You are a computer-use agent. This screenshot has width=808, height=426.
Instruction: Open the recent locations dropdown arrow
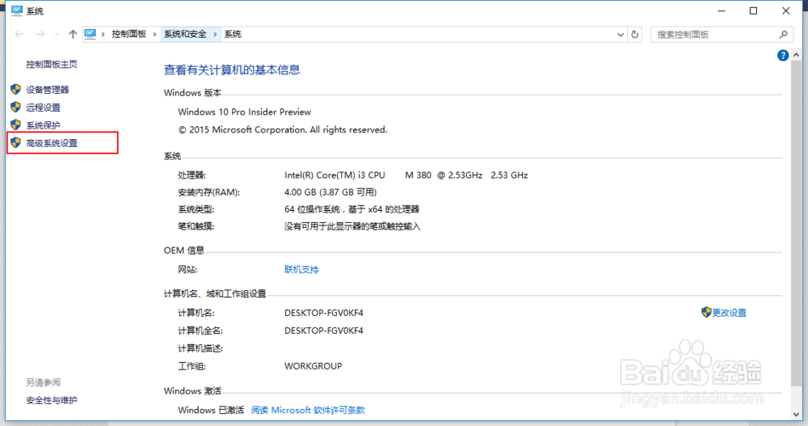pos(57,35)
